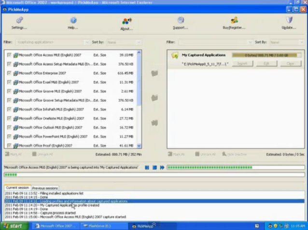Switch to Microsoft Office 2007 taskbar window
The width and height of the screenshot is (308, 230).
pyautogui.click(x=56, y=226)
